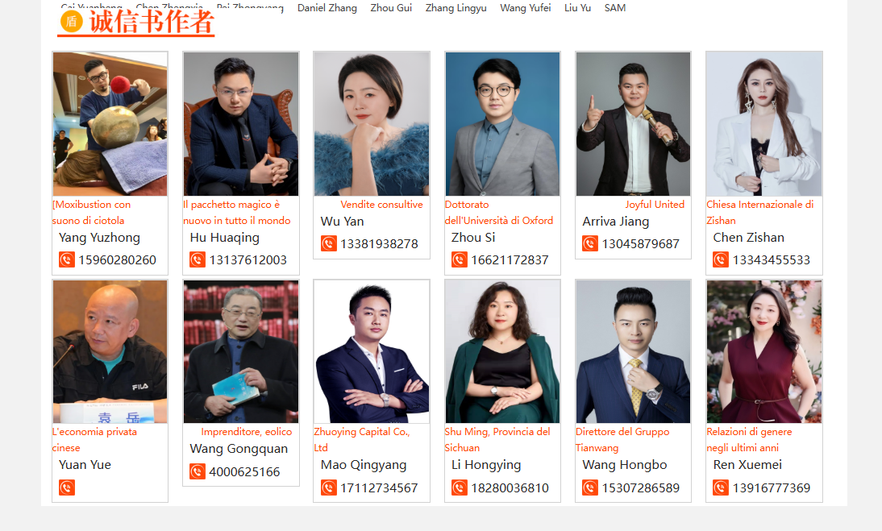This screenshot has width=882, height=531.
Task: Open Yang Yuzhong's moxibustion photo
Action: [x=110, y=124]
